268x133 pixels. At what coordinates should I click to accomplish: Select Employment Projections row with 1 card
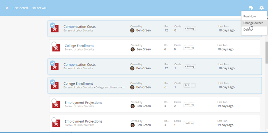(54, 120)
